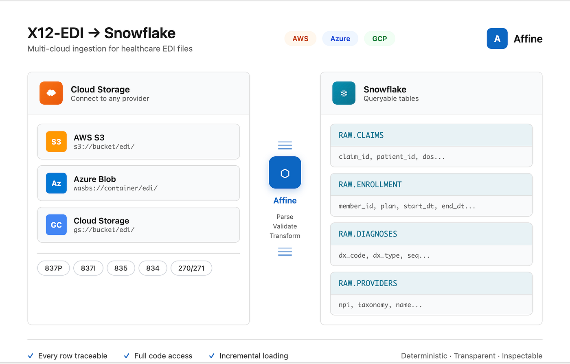The width and height of the screenshot is (570, 364).
Task: Click 'Multi-cloud ingestion for healthcare EDI files' subtitle
Action: pyautogui.click(x=110, y=49)
